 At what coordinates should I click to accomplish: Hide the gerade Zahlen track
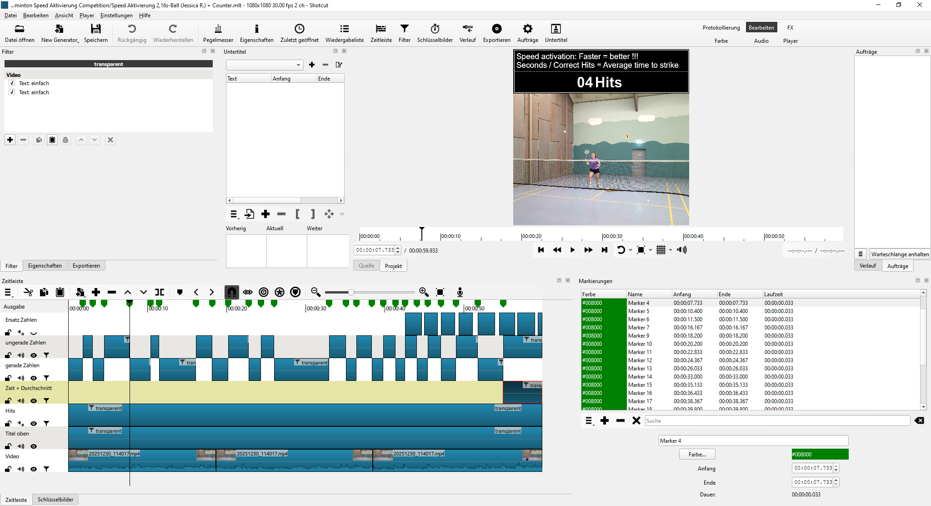(x=34, y=378)
